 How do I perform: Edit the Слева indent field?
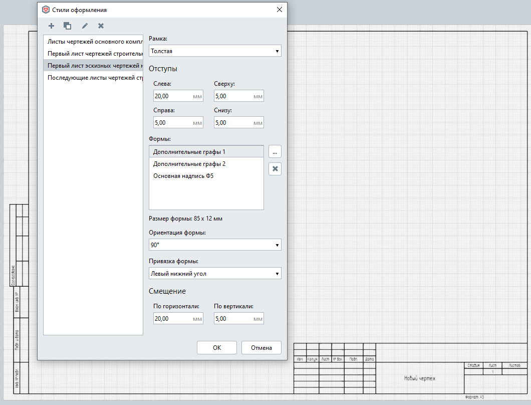tap(178, 96)
